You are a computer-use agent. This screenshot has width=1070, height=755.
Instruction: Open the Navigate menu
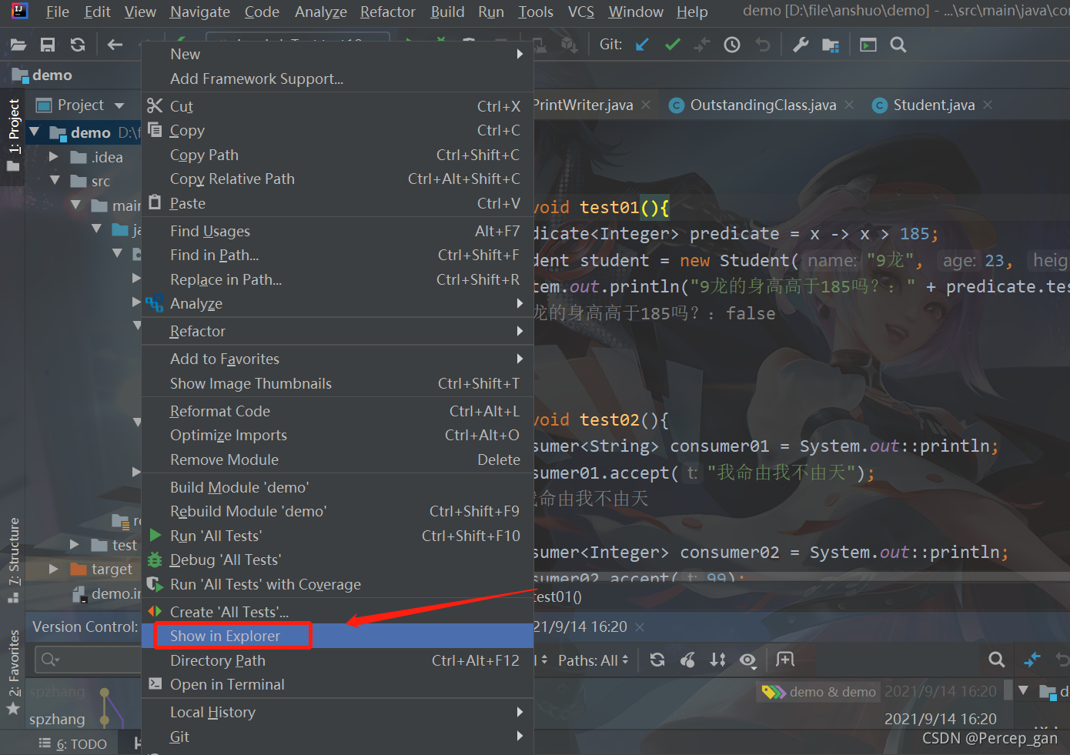pos(200,12)
